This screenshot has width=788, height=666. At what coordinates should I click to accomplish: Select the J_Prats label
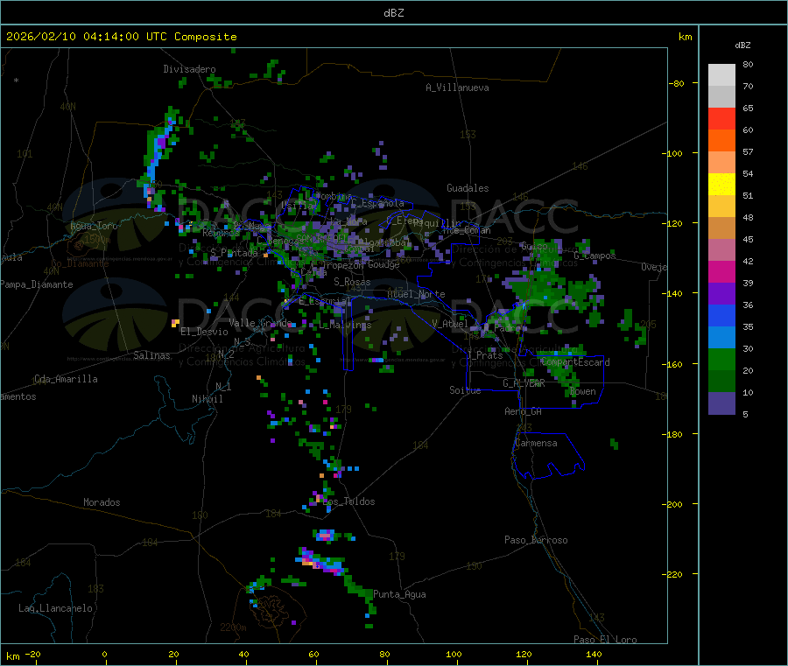pos(484,355)
